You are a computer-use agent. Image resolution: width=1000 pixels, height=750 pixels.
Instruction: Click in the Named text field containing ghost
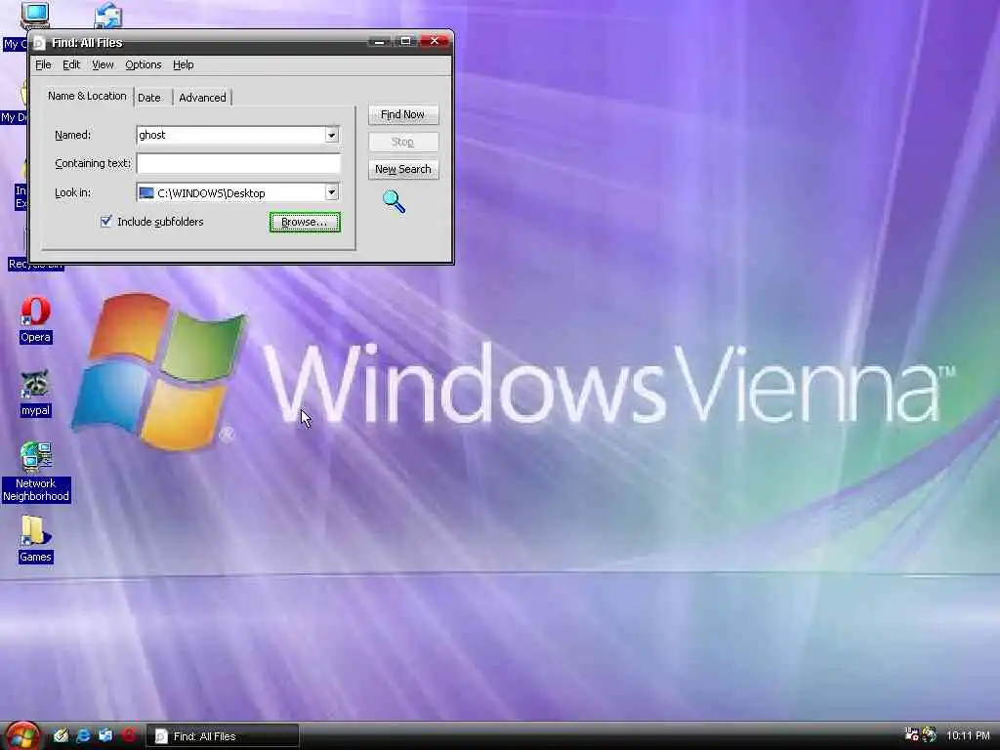230,135
